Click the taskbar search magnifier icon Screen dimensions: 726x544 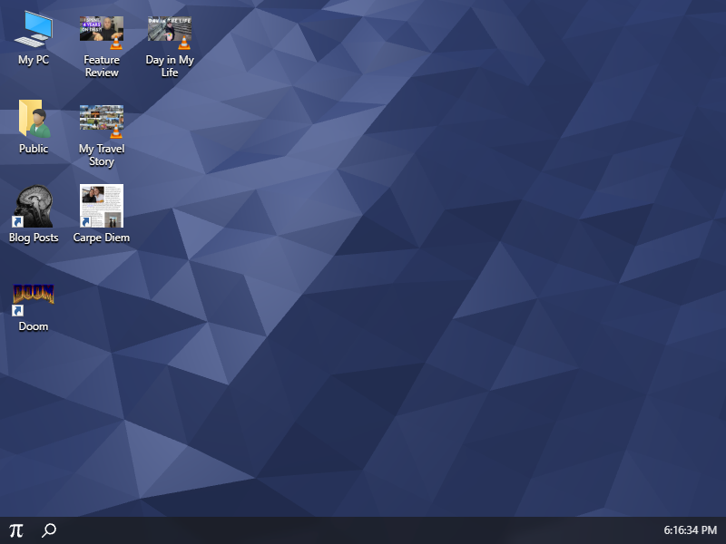click(x=49, y=530)
